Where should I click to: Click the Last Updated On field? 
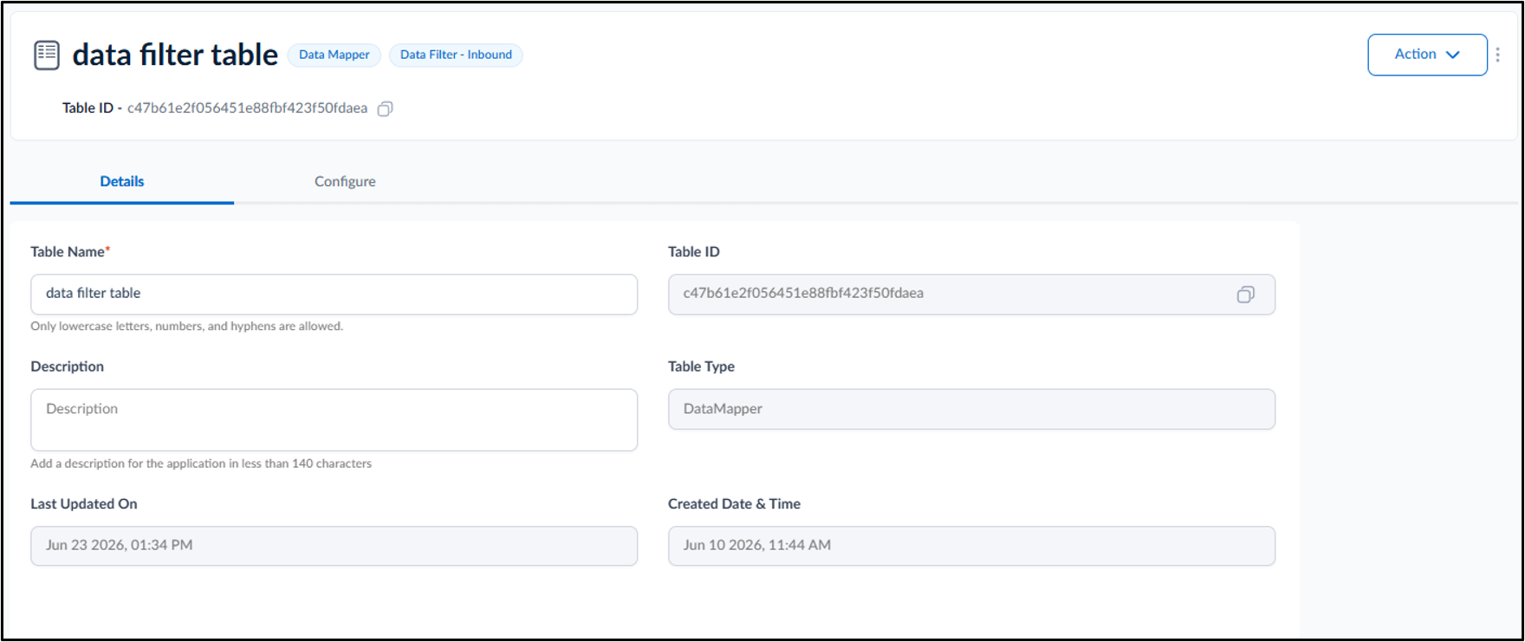click(x=334, y=546)
